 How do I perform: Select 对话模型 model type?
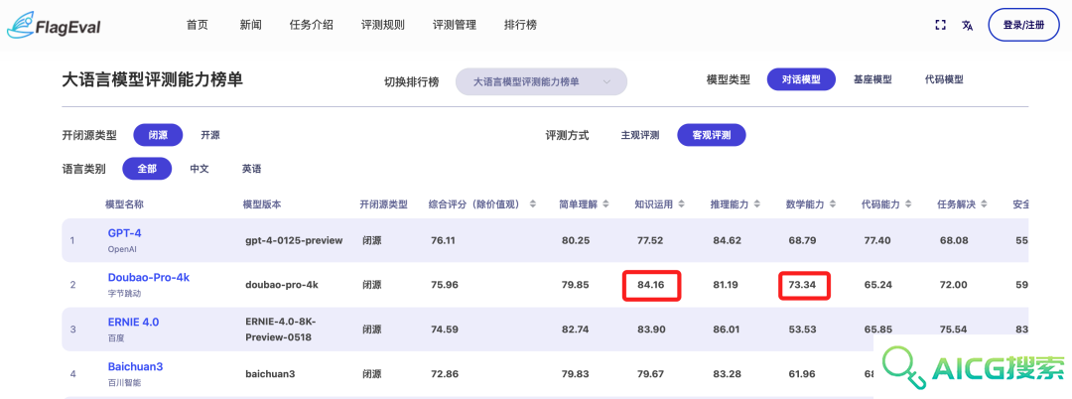(x=801, y=79)
